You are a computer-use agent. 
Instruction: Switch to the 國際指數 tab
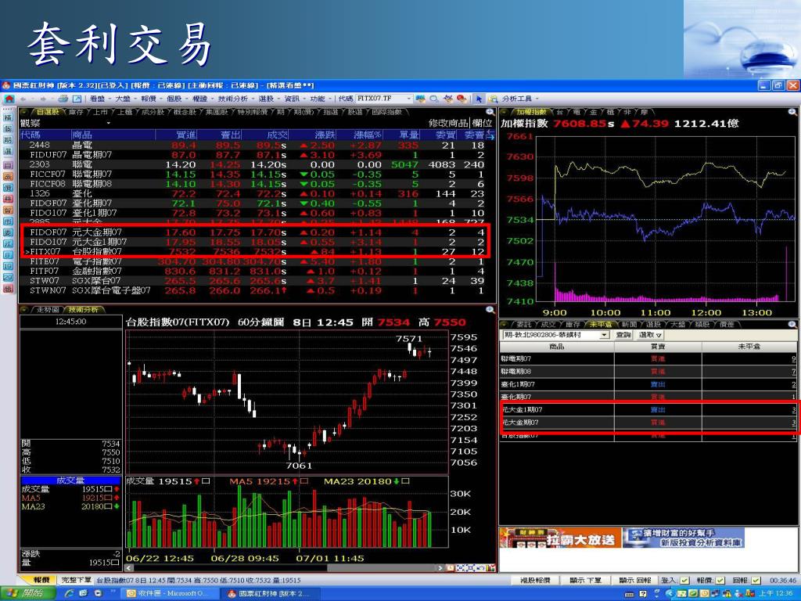[386, 112]
